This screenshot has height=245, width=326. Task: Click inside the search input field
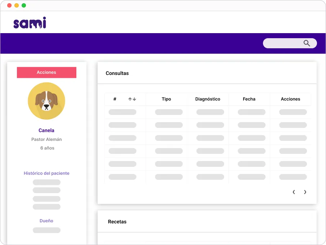pyautogui.click(x=283, y=43)
